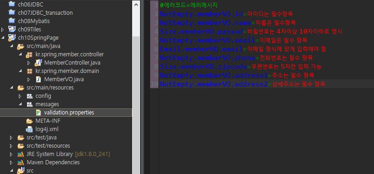Select the log4j.xml file name
Image resolution: width=374 pixels, height=174 pixels.
point(47,129)
